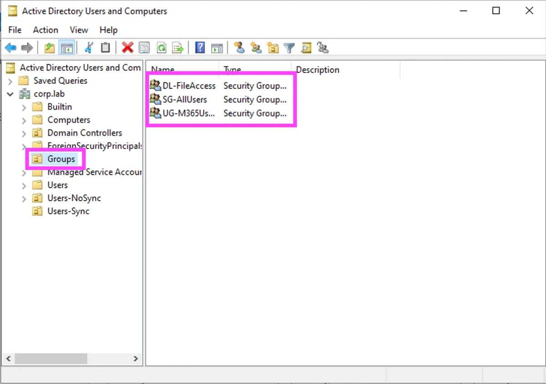Maximize the Active Directory Users and Computers window
The width and height of the screenshot is (546, 384).
click(496, 11)
